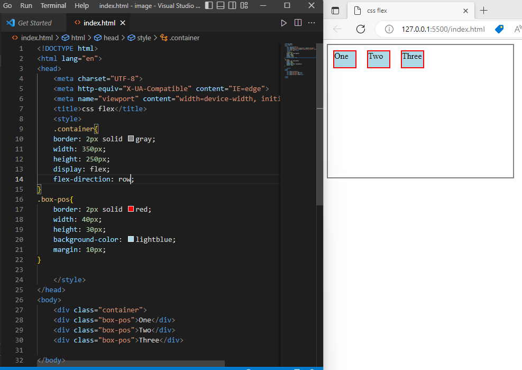Image resolution: width=522 pixels, height=370 pixels.
Task: Click the orange file icon on index.html tab
Action: tap(77, 22)
